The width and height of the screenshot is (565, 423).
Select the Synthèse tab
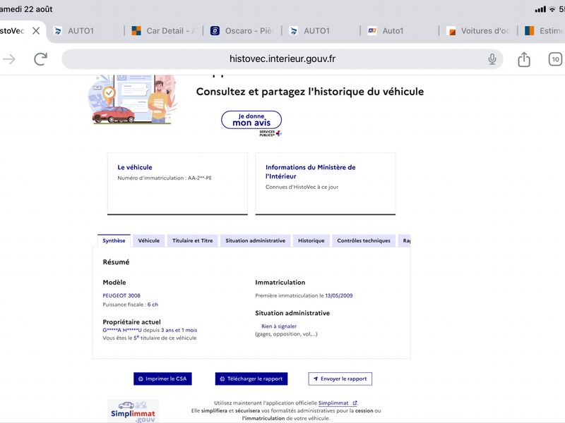(114, 240)
